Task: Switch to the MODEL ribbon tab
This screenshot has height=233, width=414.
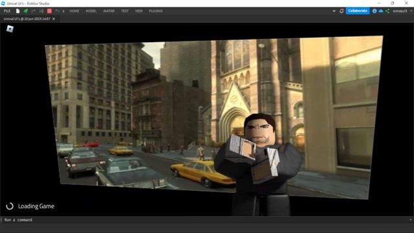Action: [91, 11]
